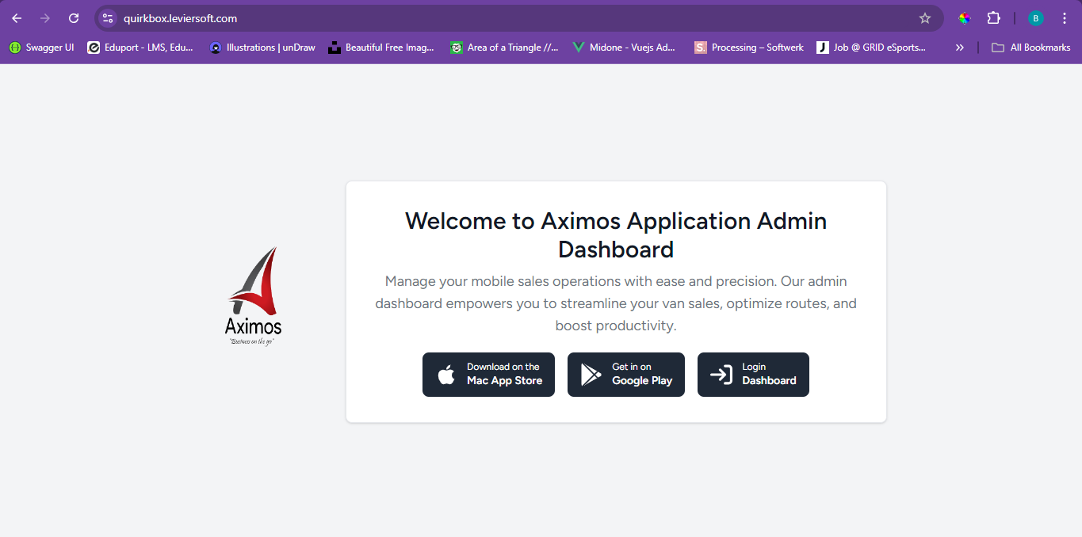Open Midone Vuejs Admin bookmark
Viewport: 1082px width, 537px height.
[x=624, y=48]
